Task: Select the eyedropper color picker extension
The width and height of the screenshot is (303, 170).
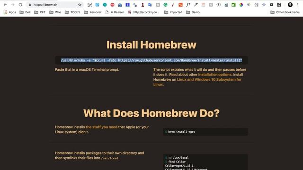Action: [x=196, y=5]
